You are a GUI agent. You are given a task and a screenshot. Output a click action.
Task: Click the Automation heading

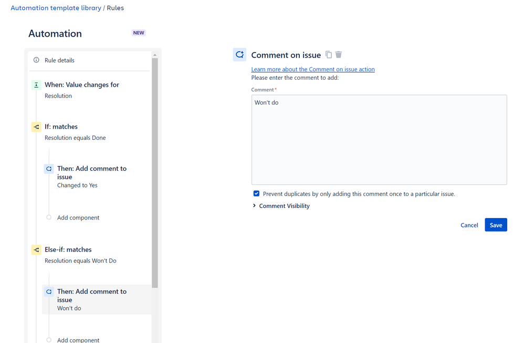55,34
